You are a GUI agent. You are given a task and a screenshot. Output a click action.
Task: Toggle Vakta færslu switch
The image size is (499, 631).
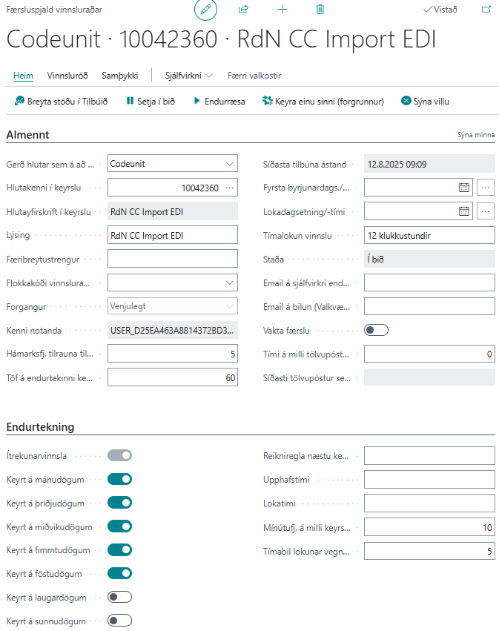[x=376, y=330]
